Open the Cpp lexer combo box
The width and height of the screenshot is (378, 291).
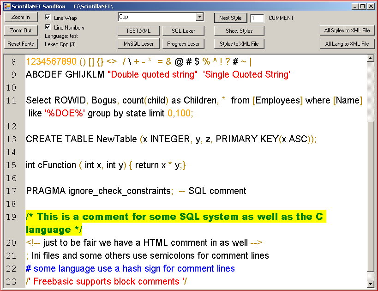click(161, 17)
